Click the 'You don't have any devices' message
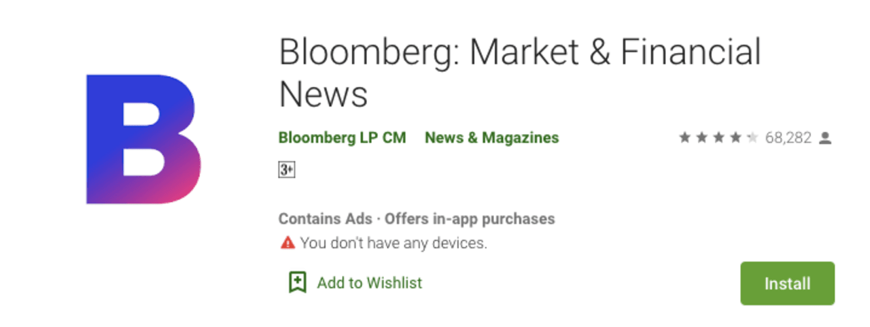870x327 pixels. pos(394,243)
